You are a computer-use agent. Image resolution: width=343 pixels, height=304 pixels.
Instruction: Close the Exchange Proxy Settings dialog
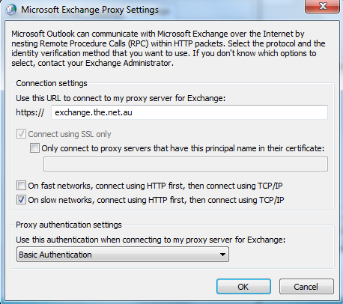(x=322, y=6)
